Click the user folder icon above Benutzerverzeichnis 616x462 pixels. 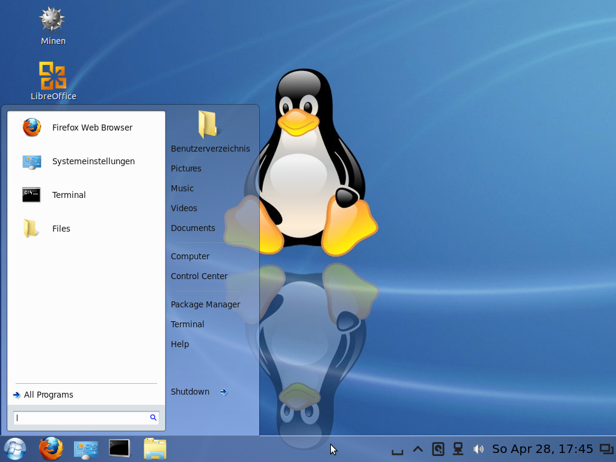point(208,124)
